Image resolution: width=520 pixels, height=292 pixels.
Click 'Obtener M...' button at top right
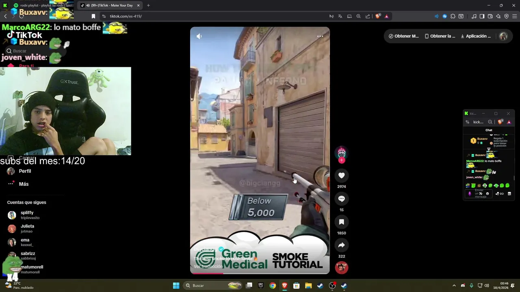(x=403, y=36)
